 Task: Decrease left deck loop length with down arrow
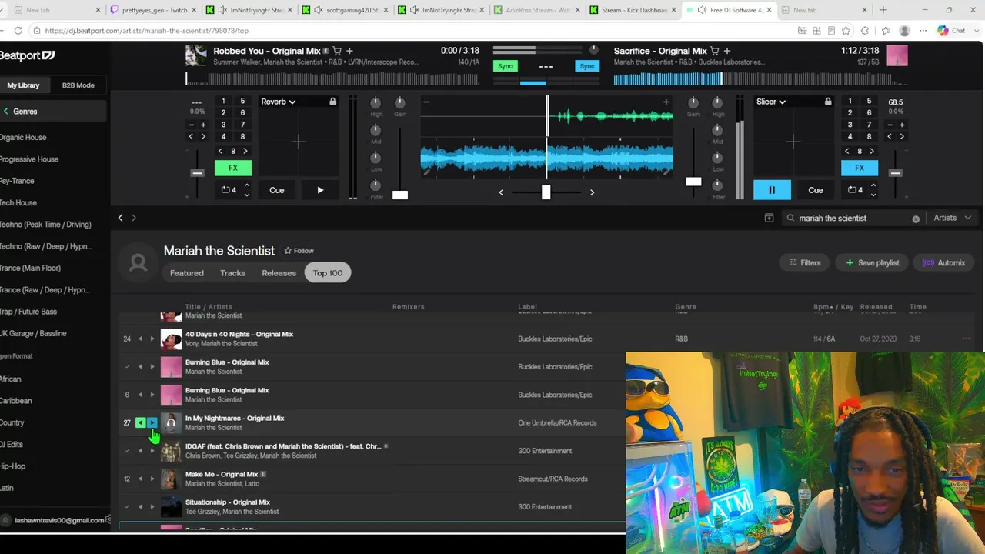coord(246,194)
